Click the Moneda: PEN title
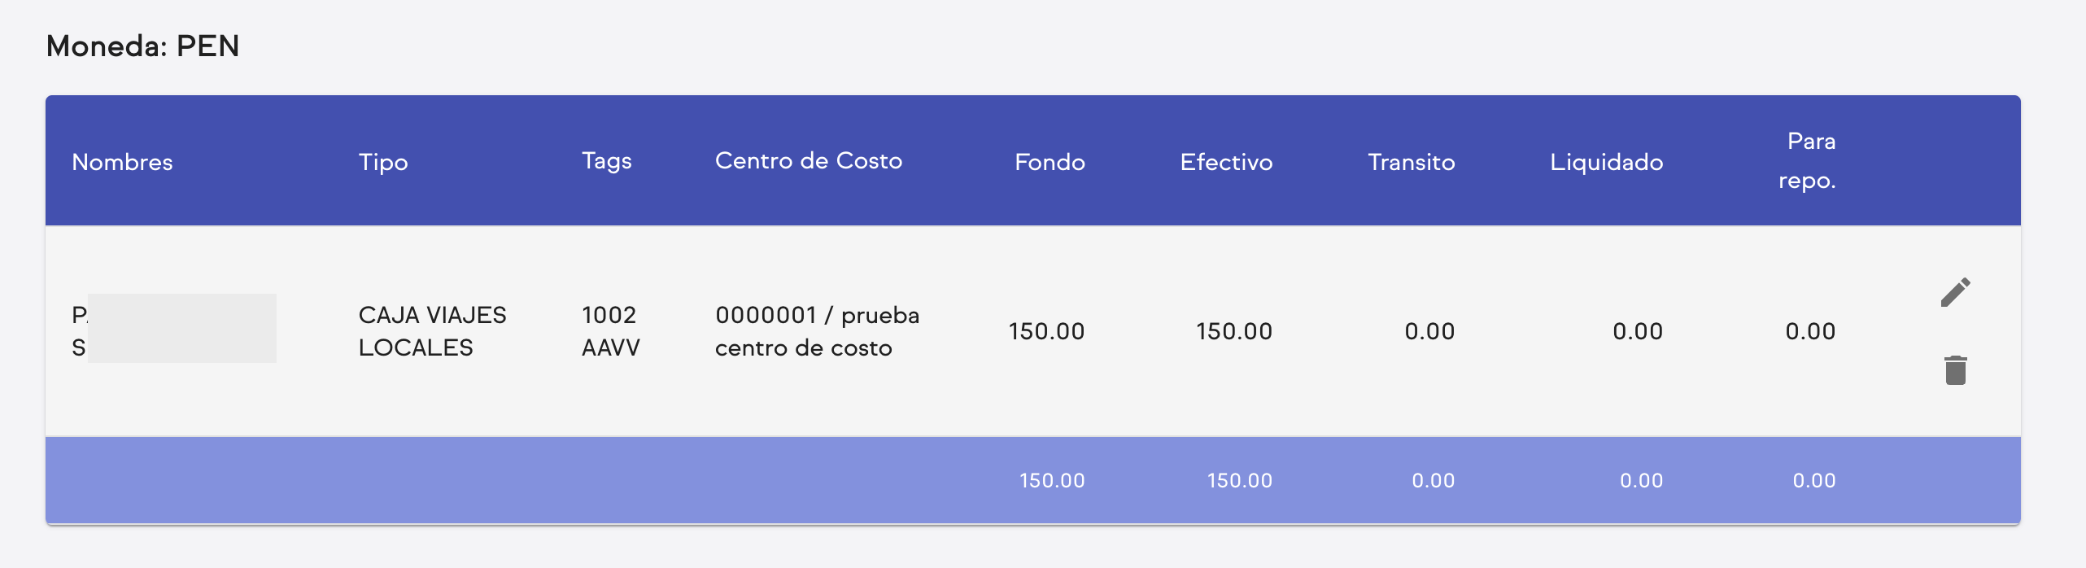This screenshot has width=2086, height=568. click(143, 46)
